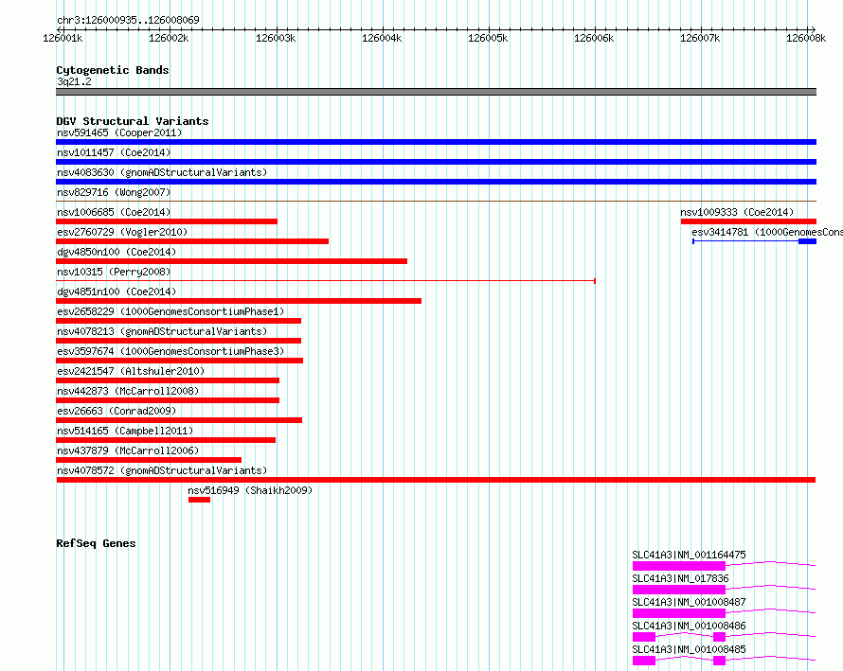Screen dimensions: 843x671
Task: Click the 126001k ruler tick label
Action: pos(63,38)
